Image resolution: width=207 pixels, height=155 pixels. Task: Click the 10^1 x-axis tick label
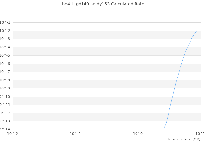click(x=200, y=134)
